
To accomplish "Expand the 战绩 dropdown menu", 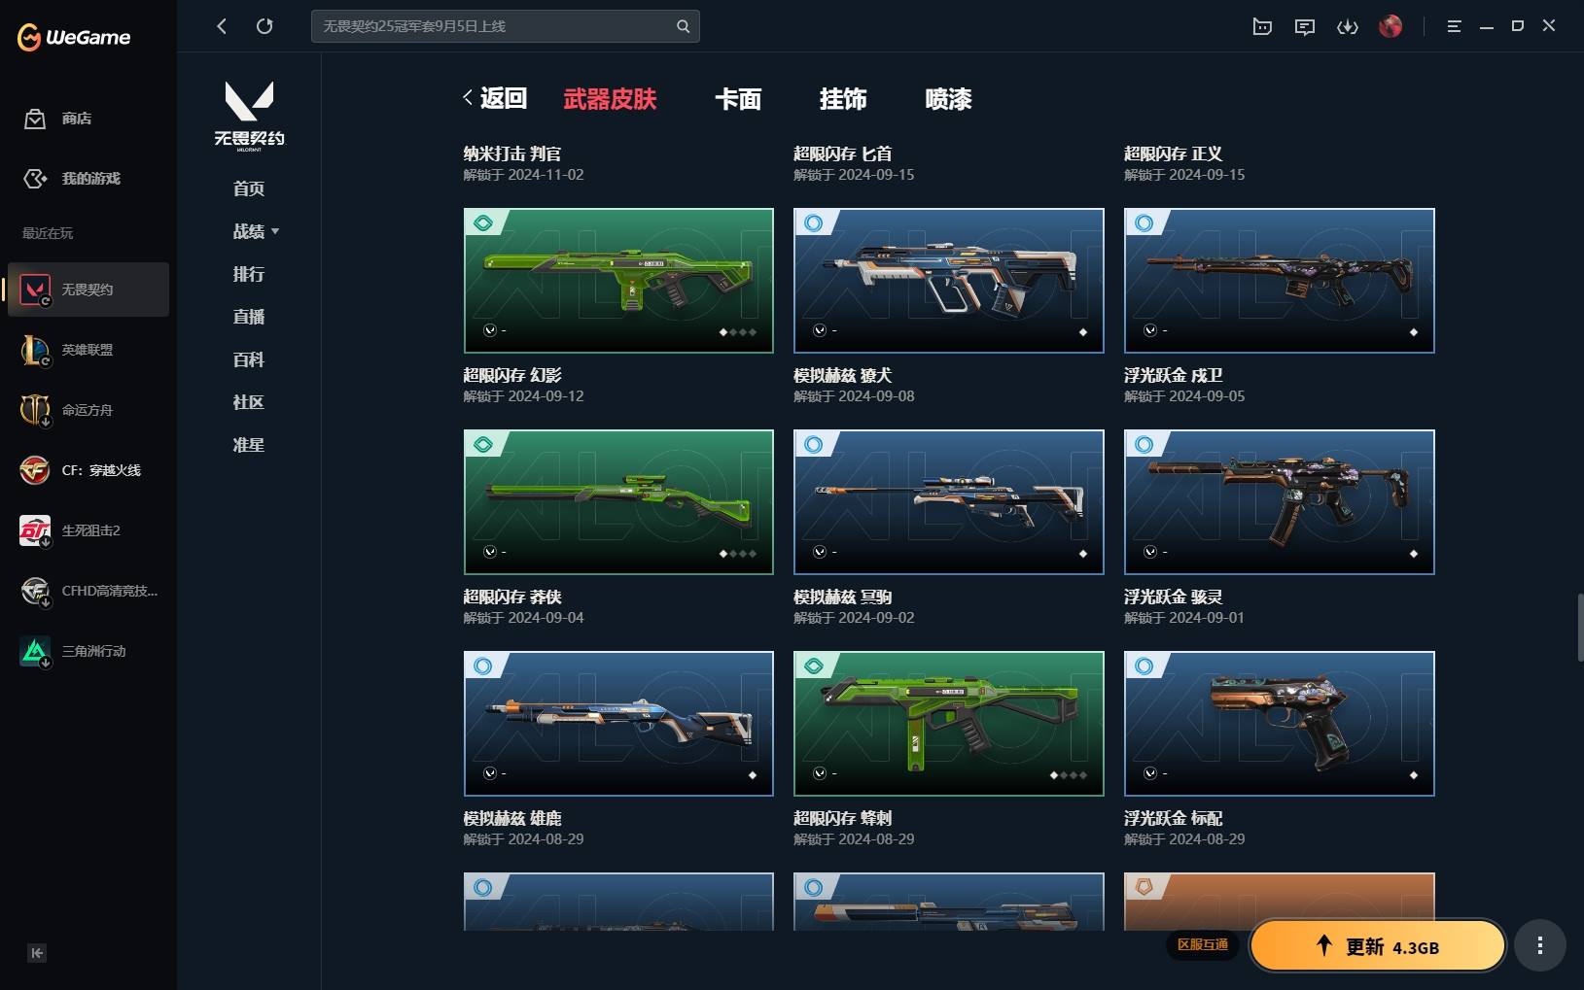I will tap(256, 231).
